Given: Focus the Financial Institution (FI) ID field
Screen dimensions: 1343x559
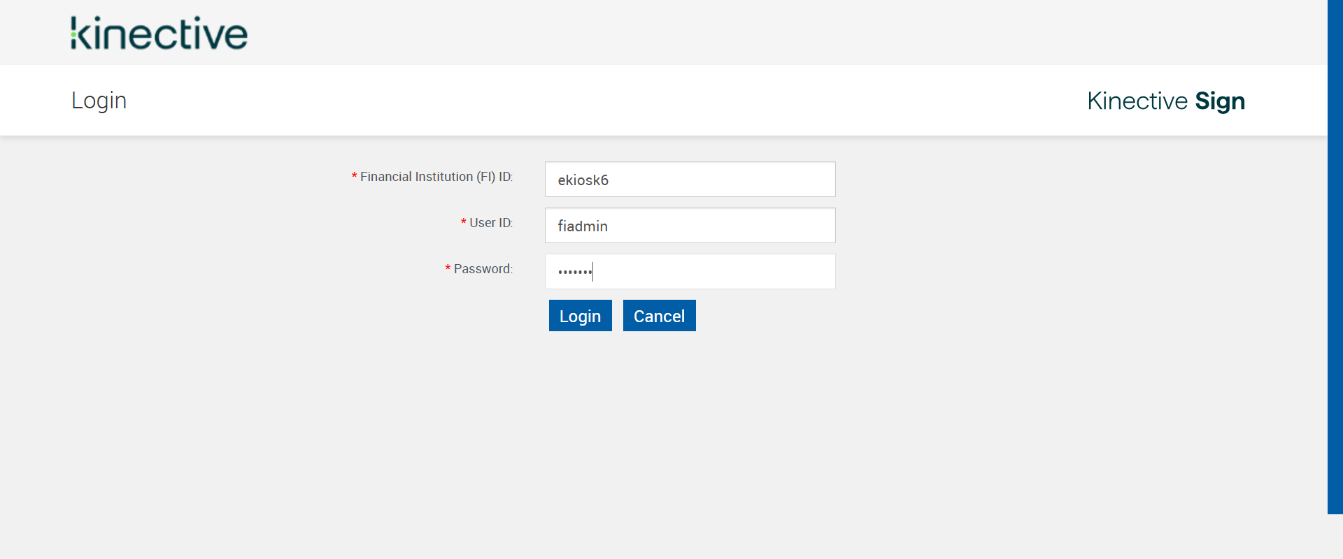Looking at the screenshot, I should pyautogui.click(x=690, y=180).
